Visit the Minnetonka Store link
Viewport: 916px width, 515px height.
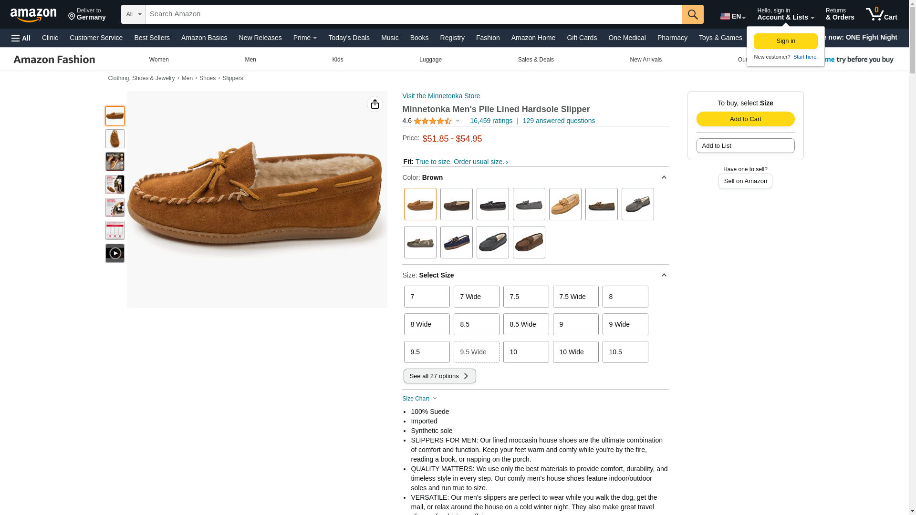(x=441, y=96)
